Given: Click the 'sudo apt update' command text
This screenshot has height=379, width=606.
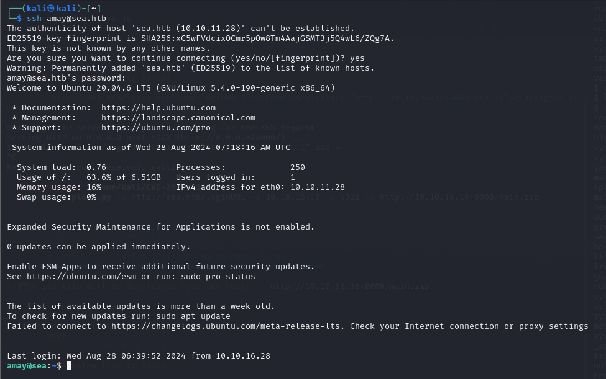Looking at the screenshot, I should point(193,316).
